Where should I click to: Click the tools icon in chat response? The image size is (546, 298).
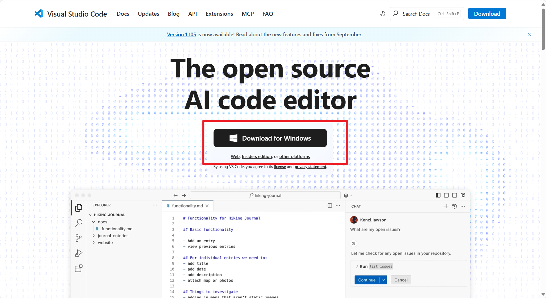(354, 243)
